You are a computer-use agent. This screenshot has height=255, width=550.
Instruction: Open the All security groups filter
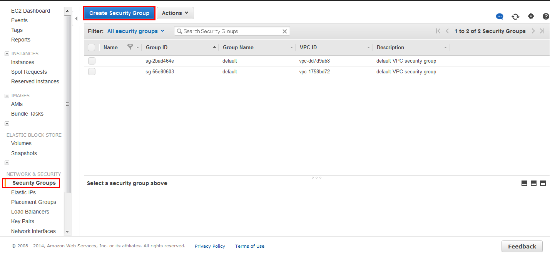135,31
